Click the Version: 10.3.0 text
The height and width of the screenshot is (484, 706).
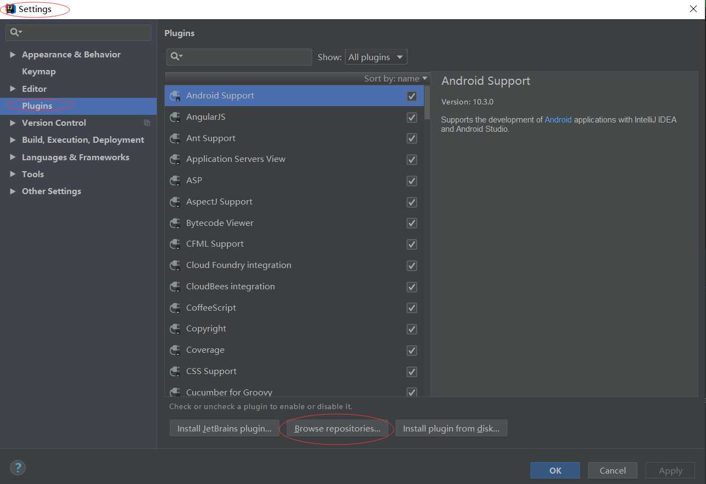pyautogui.click(x=467, y=102)
